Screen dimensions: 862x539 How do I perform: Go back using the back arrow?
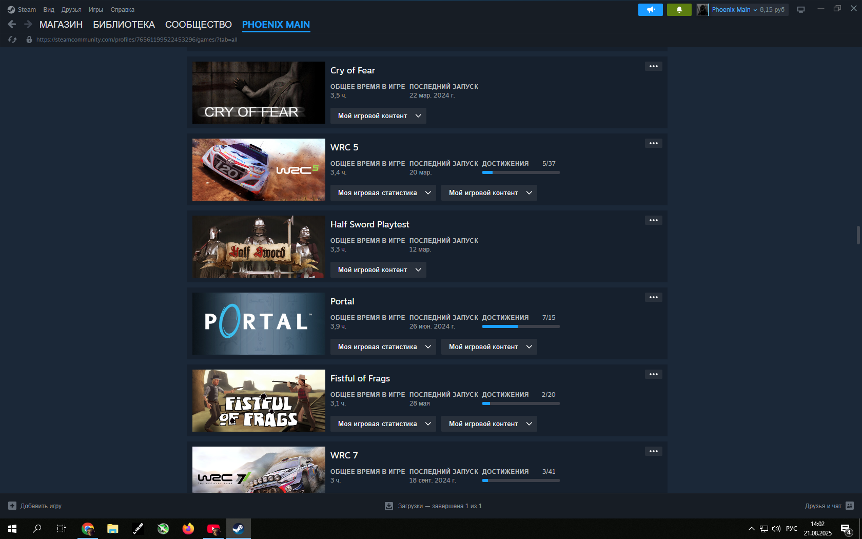tap(12, 24)
